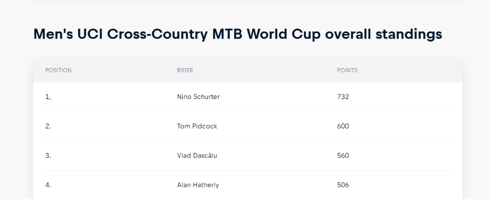Click rider name Vlad Dascălu

[x=197, y=155]
